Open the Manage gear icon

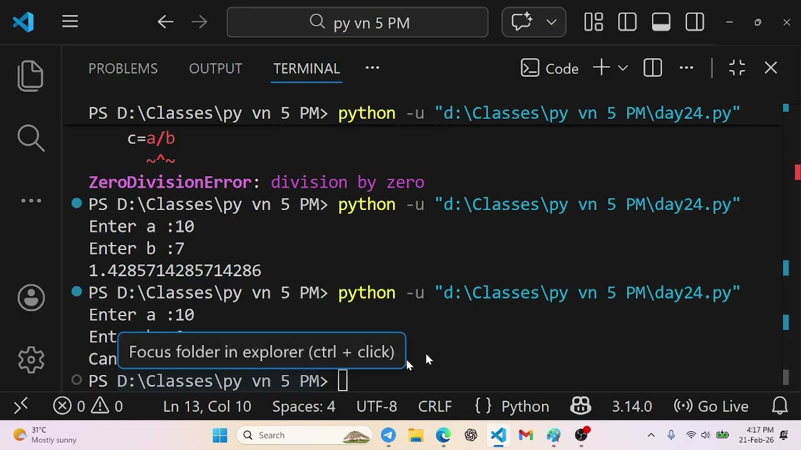[x=31, y=359]
